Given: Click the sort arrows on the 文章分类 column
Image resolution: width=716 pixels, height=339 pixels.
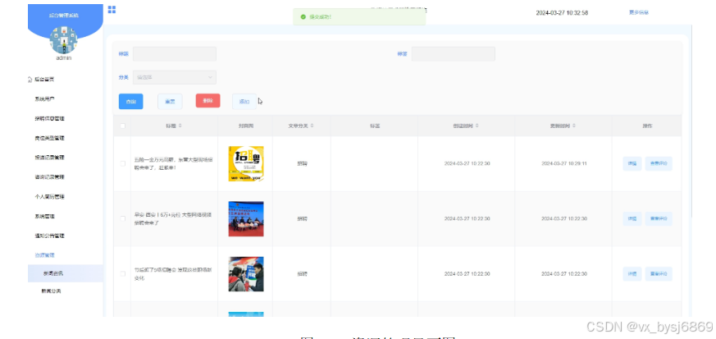Looking at the screenshot, I should coord(312,126).
